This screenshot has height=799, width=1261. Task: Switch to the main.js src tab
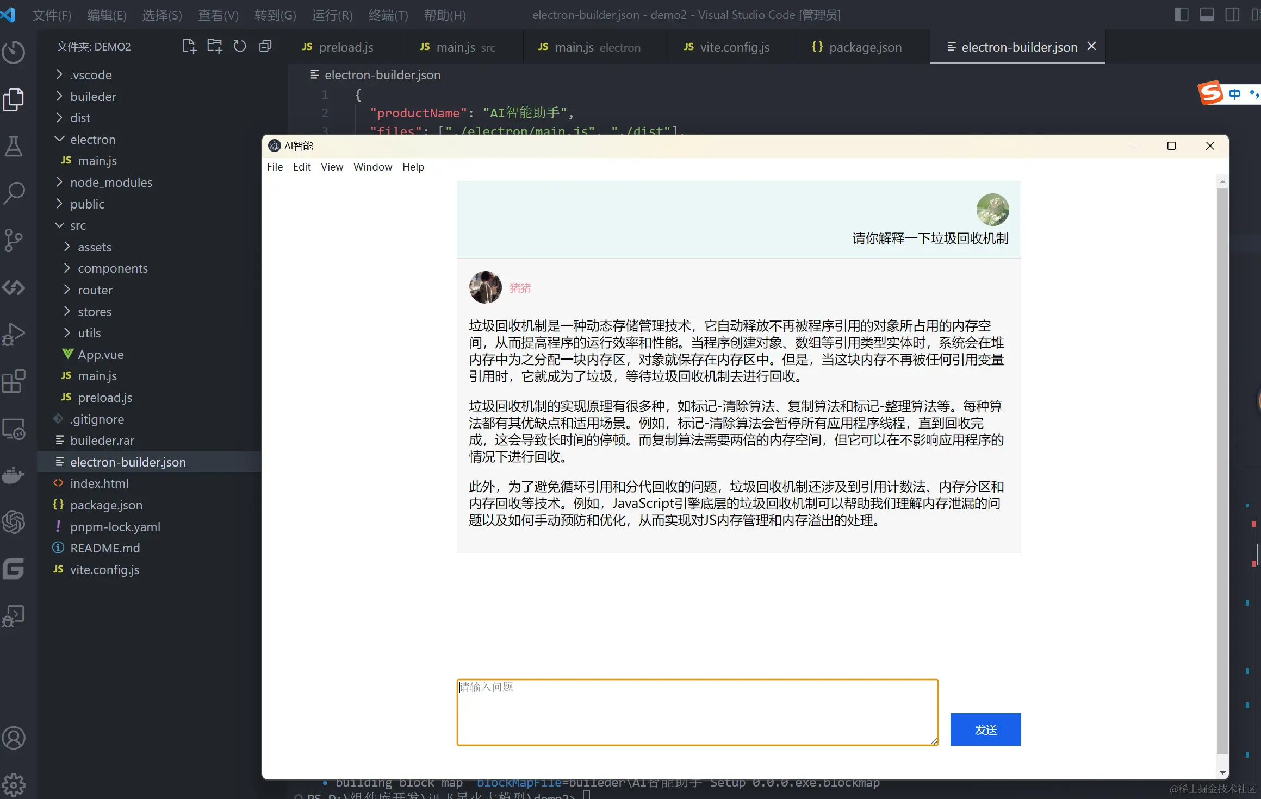464,47
